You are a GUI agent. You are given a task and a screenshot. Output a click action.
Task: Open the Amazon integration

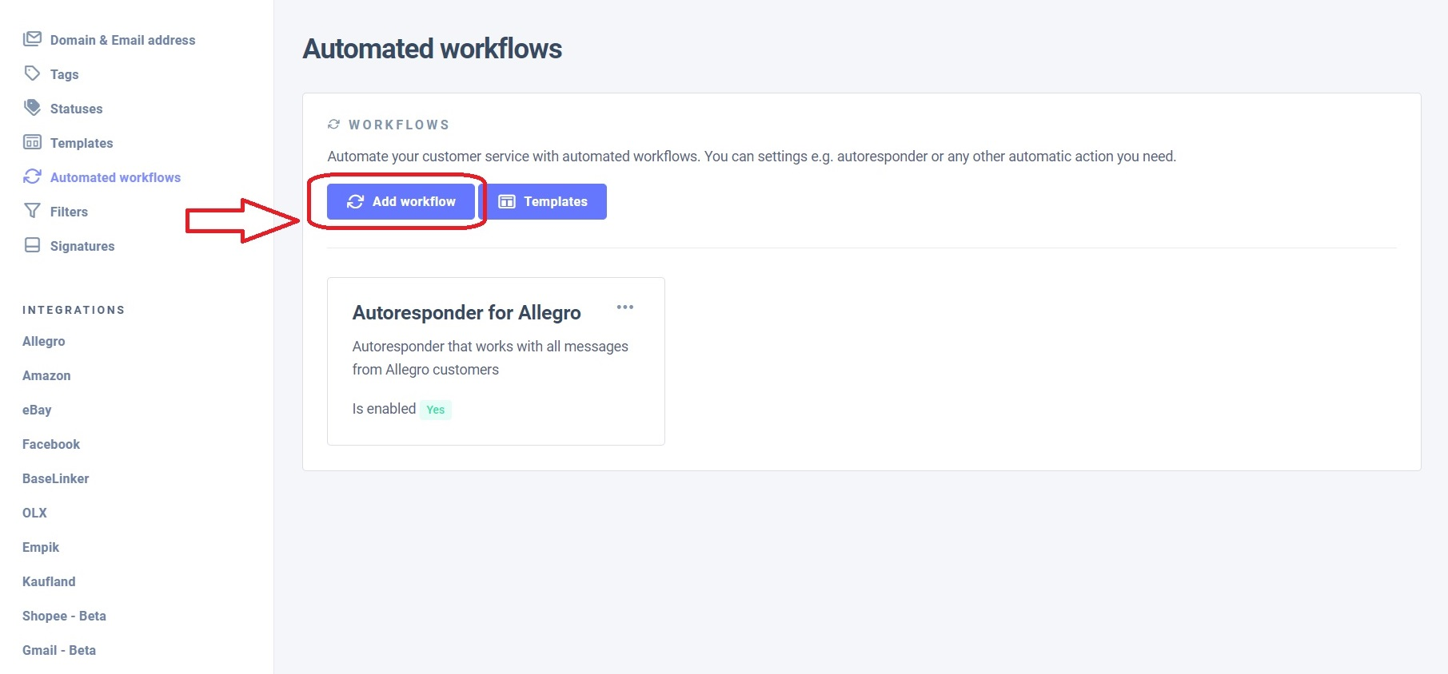pyautogui.click(x=46, y=375)
